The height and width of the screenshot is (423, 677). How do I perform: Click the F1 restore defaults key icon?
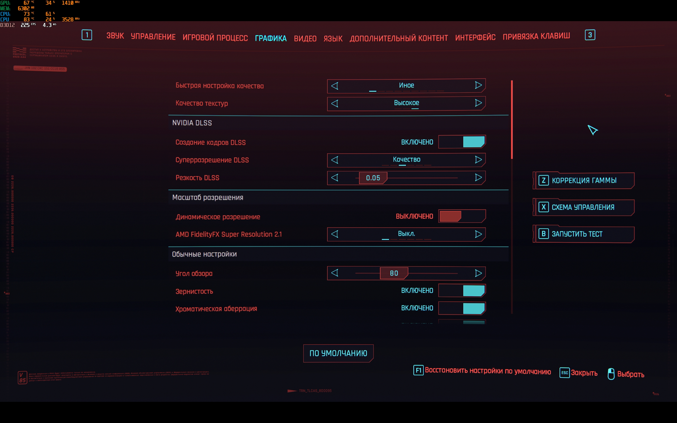(x=418, y=370)
